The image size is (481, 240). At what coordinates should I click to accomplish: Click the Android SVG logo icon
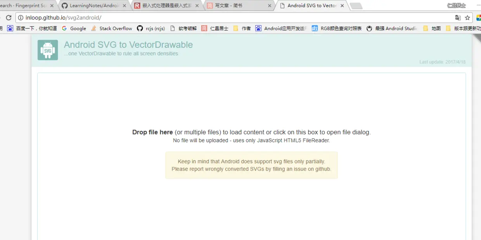tap(48, 50)
